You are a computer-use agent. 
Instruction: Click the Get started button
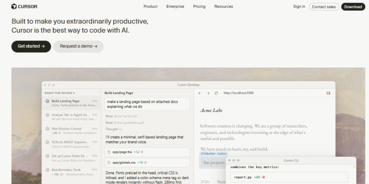[x=31, y=46]
